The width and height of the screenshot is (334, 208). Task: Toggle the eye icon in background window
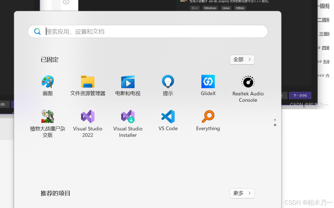pos(66,2)
